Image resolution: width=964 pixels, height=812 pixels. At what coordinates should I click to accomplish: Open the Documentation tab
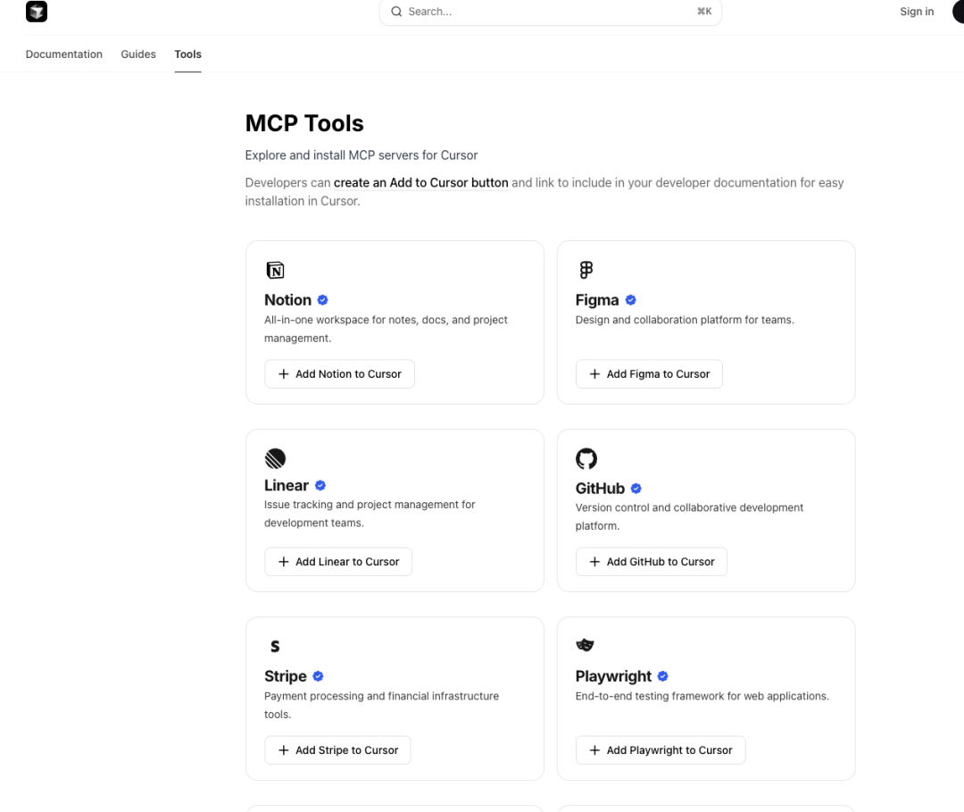coord(64,54)
